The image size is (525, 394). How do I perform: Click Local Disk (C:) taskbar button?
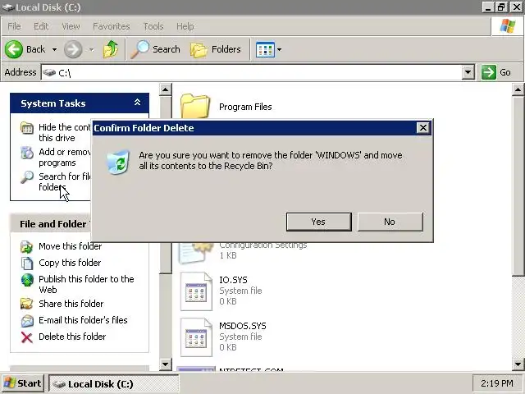pos(114,383)
